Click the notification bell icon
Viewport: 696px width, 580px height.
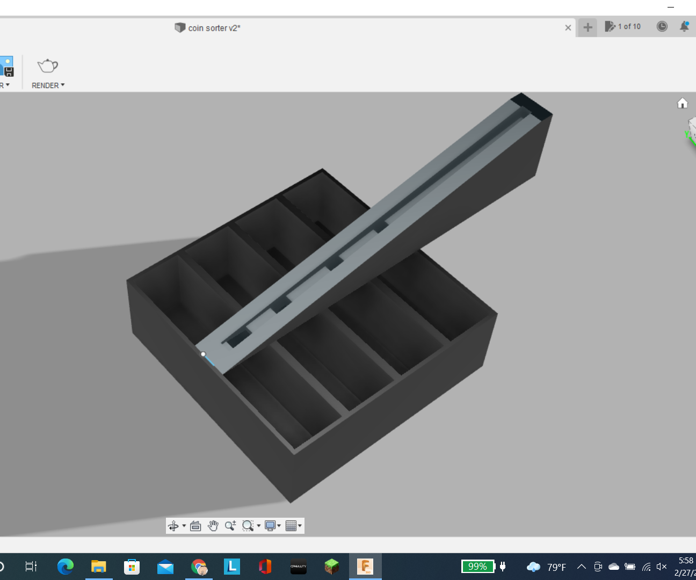[684, 27]
